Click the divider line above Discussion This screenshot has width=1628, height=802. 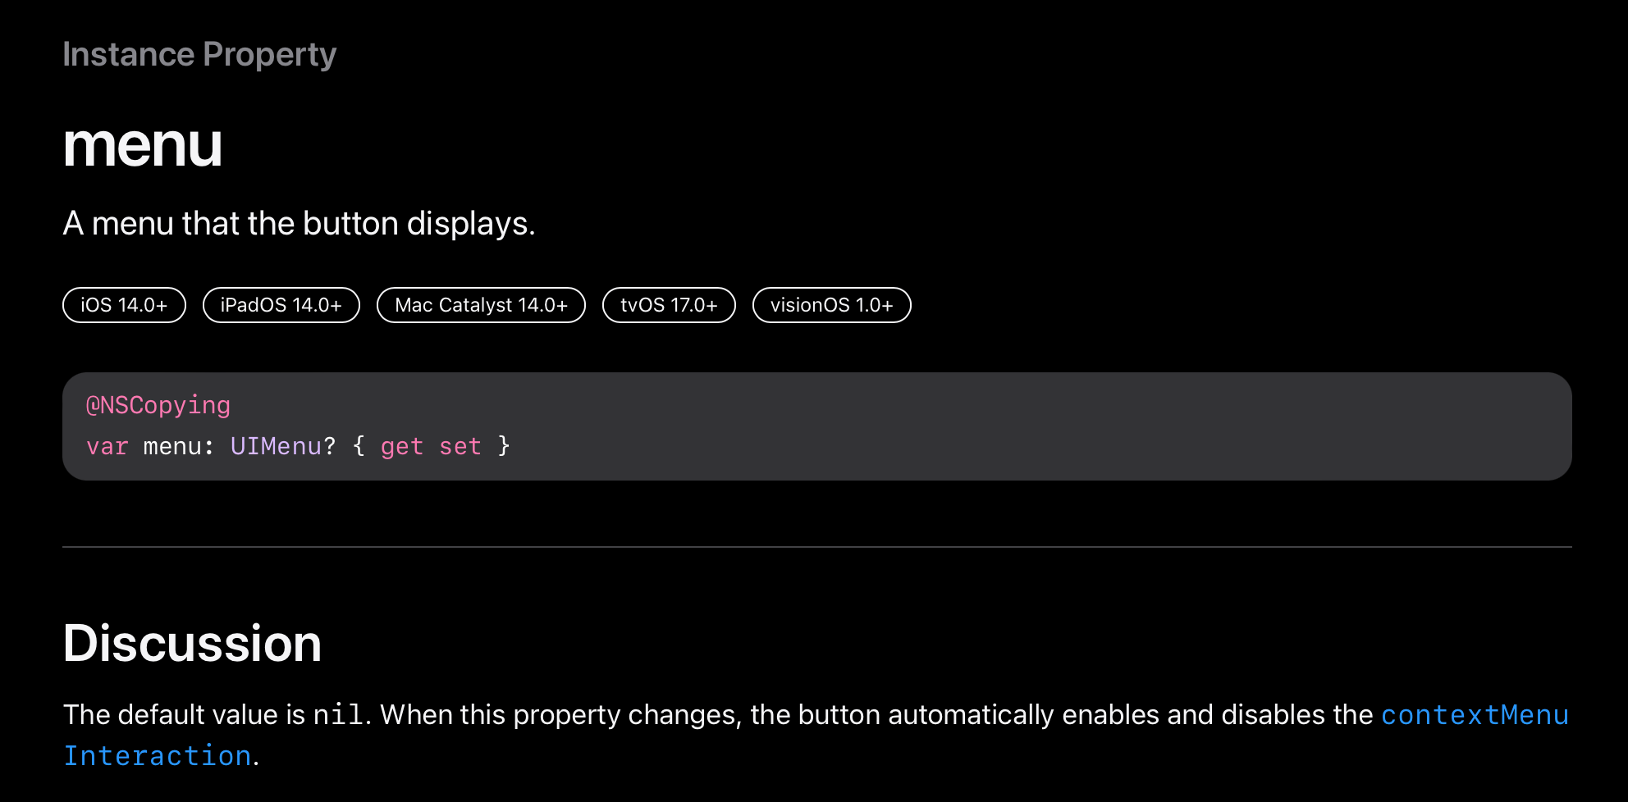816,547
